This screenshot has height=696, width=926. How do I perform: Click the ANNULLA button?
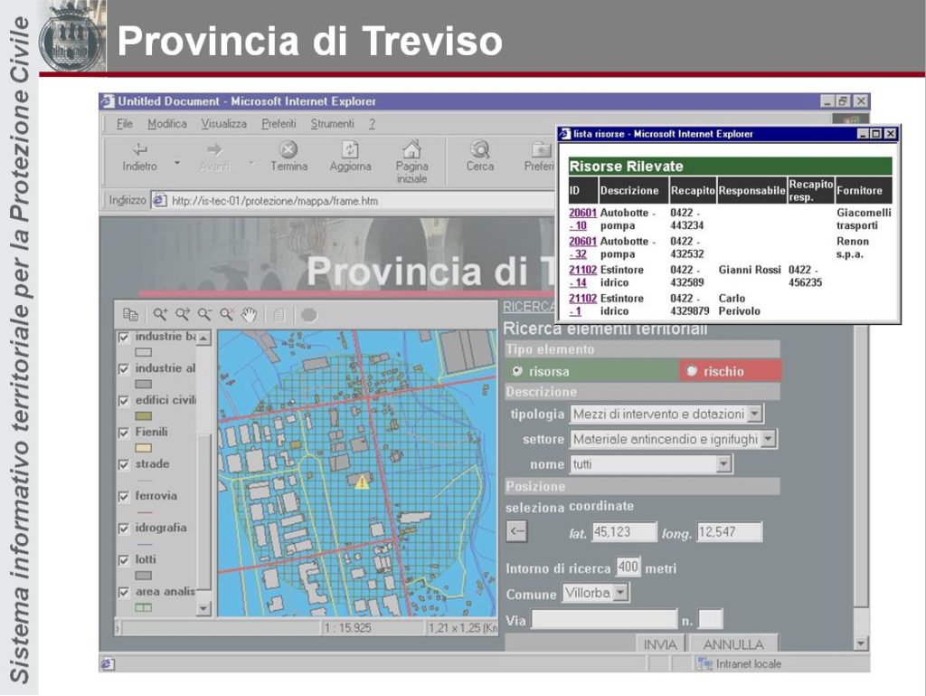(733, 644)
